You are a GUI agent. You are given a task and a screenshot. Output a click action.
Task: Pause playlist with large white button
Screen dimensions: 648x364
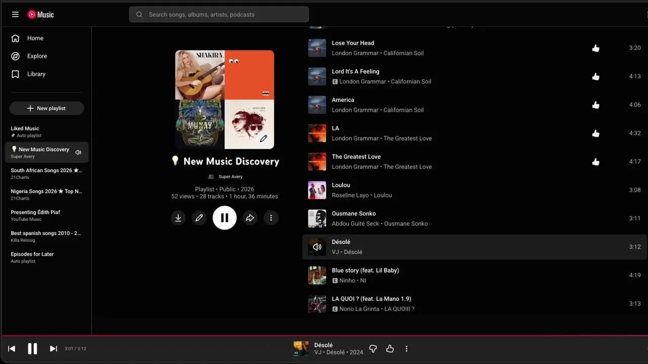click(225, 218)
